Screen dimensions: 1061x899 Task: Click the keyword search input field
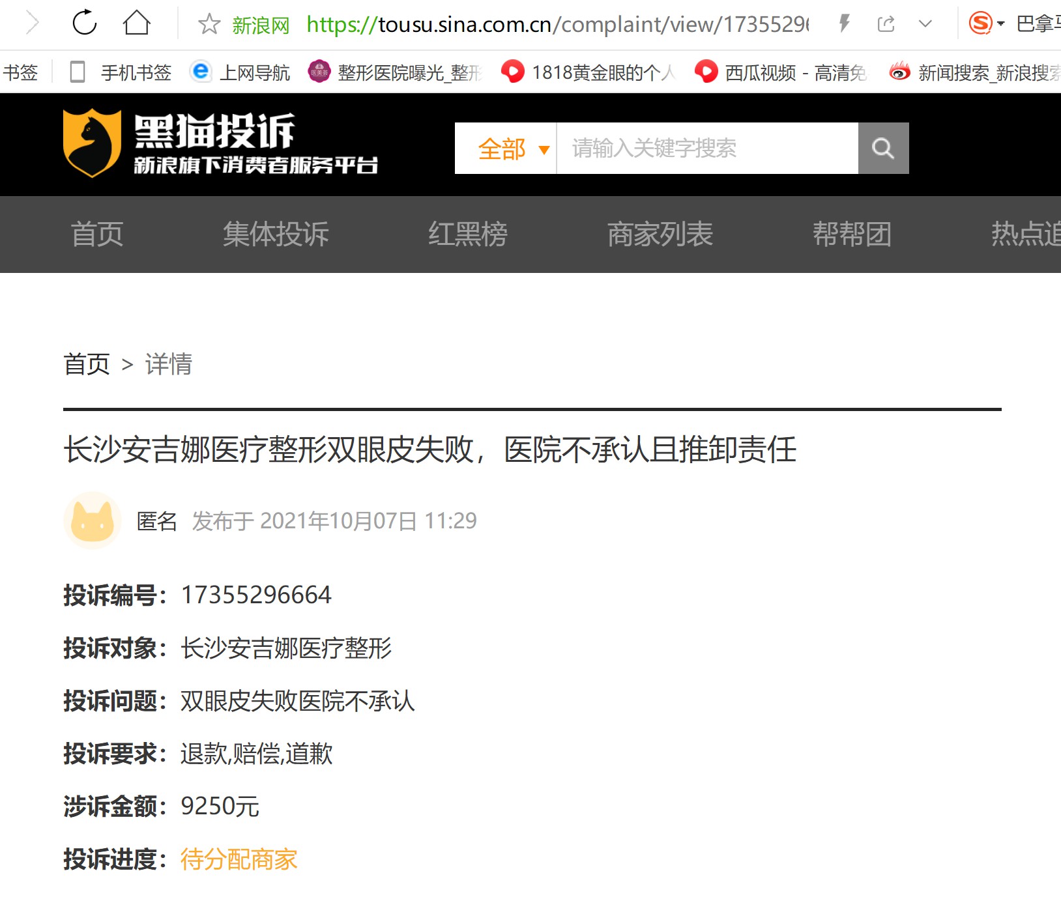707,149
